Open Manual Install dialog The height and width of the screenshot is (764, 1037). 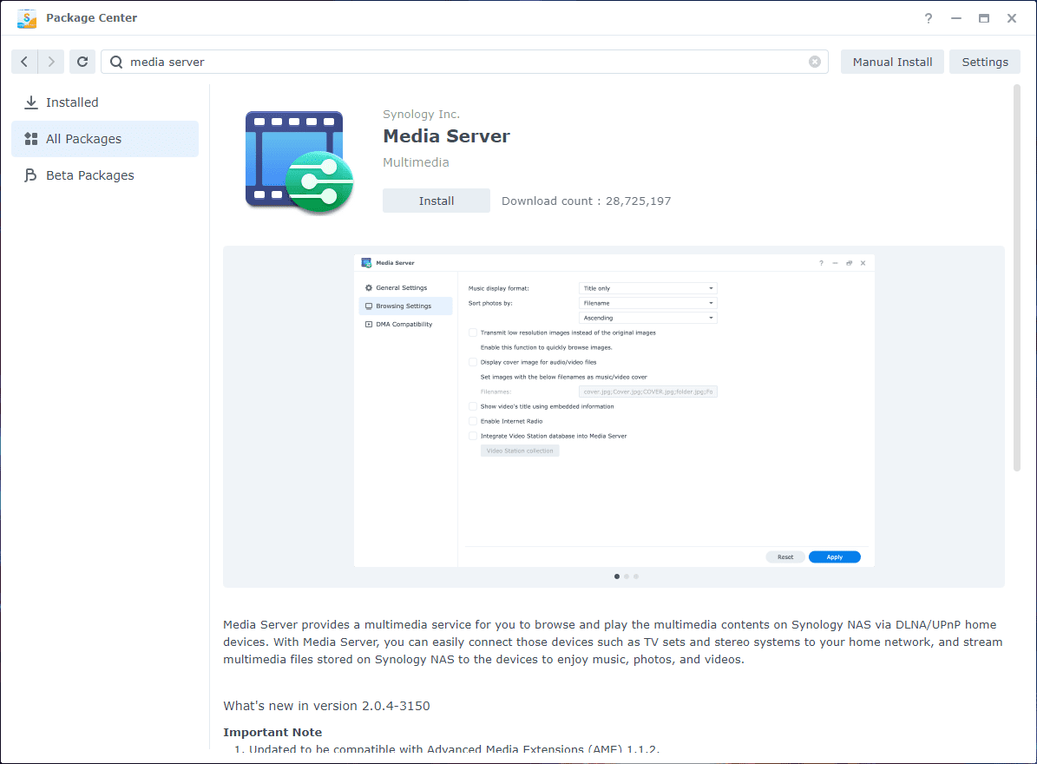(892, 62)
